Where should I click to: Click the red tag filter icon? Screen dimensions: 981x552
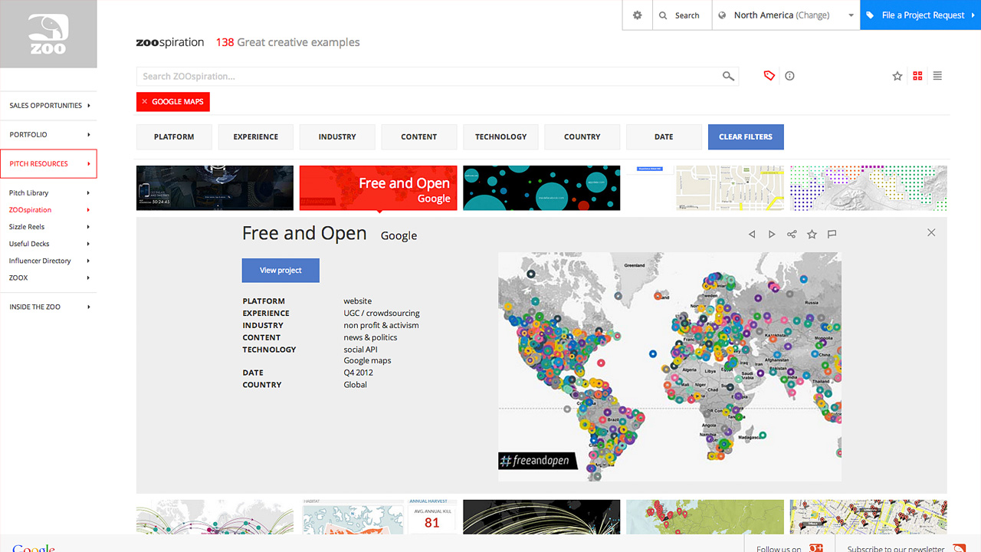point(769,76)
